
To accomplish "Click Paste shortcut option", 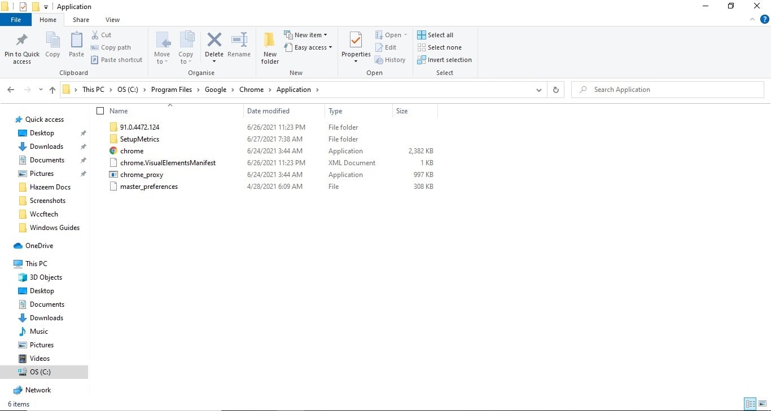I will pos(117,60).
